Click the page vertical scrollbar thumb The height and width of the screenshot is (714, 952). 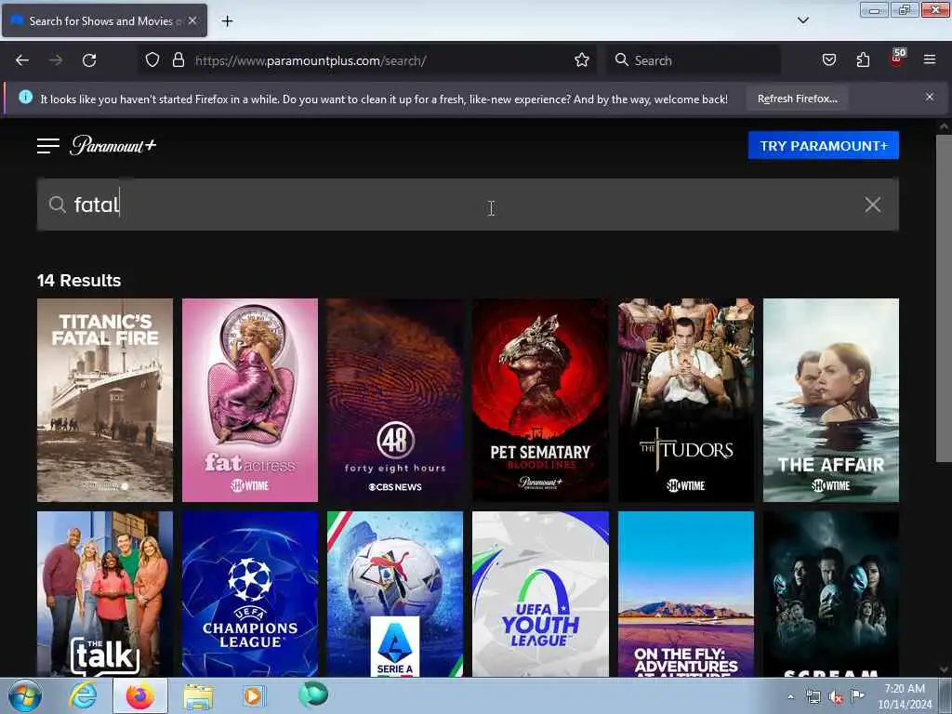(x=944, y=298)
